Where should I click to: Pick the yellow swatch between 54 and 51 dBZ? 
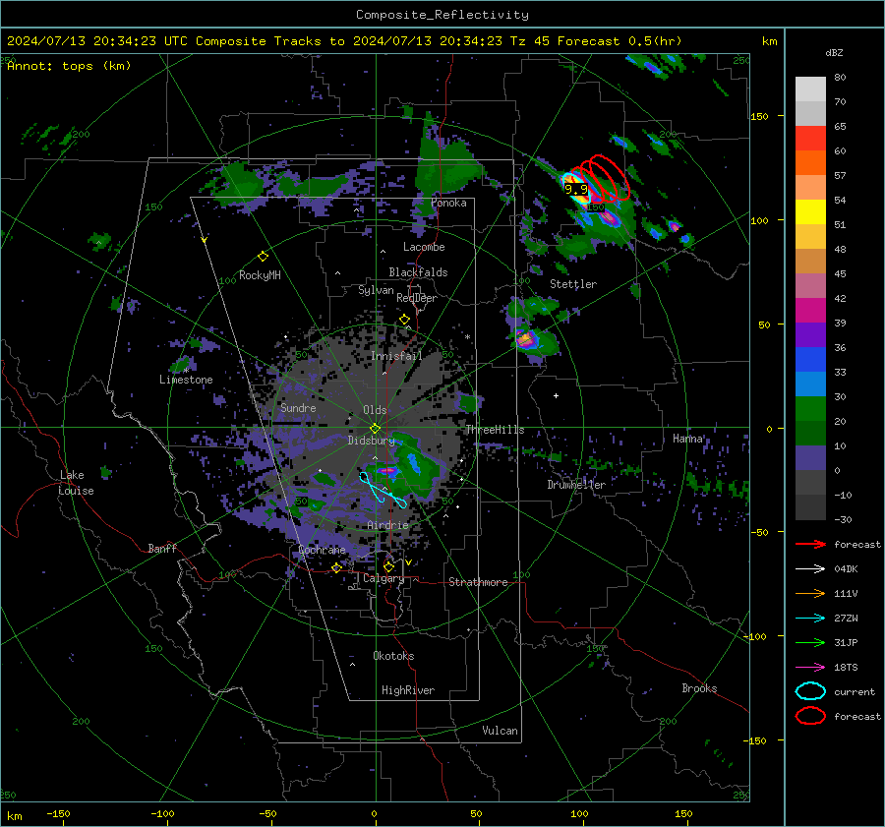pyautogui.click(x=810, y=212)
